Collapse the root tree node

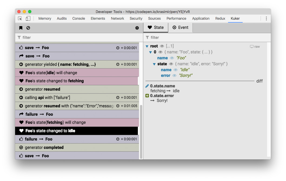point(147,46)
